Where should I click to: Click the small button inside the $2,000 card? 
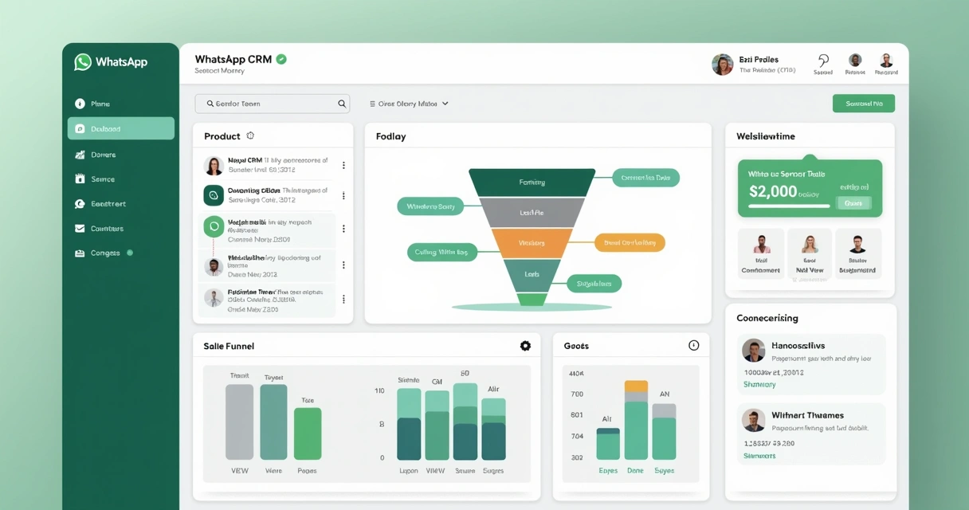(x=853, y=203)
